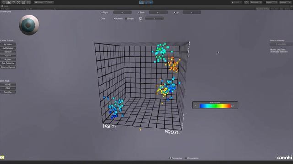
Task: Select the Up axis radio button
Action: 174,12
